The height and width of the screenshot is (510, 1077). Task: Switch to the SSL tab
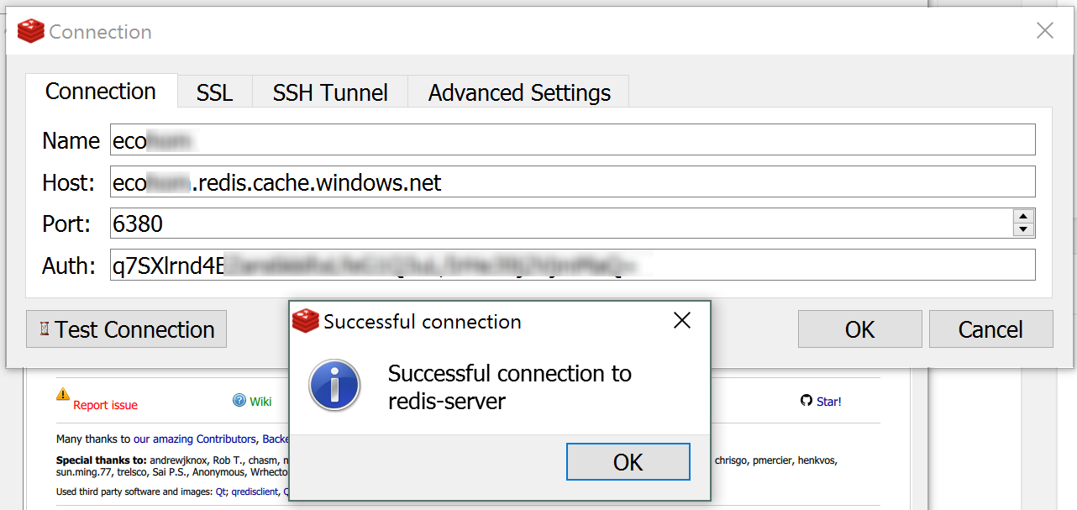point(214,92)
